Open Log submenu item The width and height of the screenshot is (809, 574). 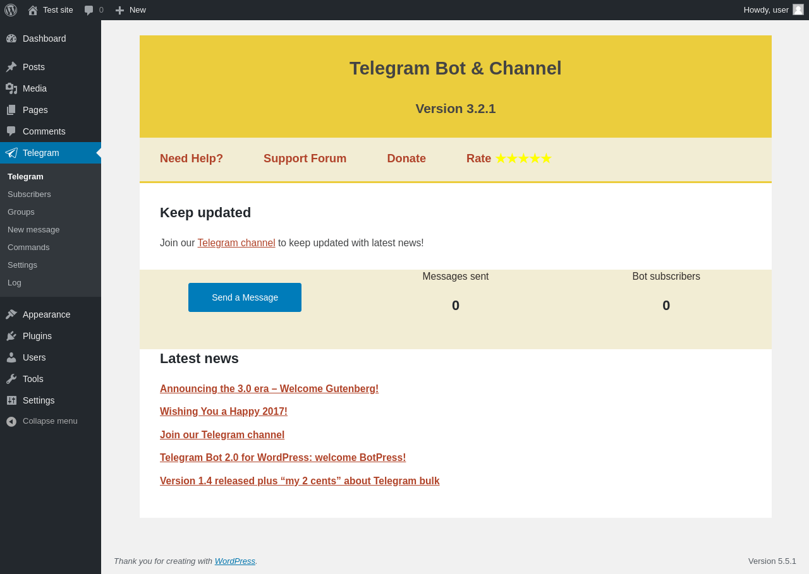pyautogui.click(x=15, y=283)
